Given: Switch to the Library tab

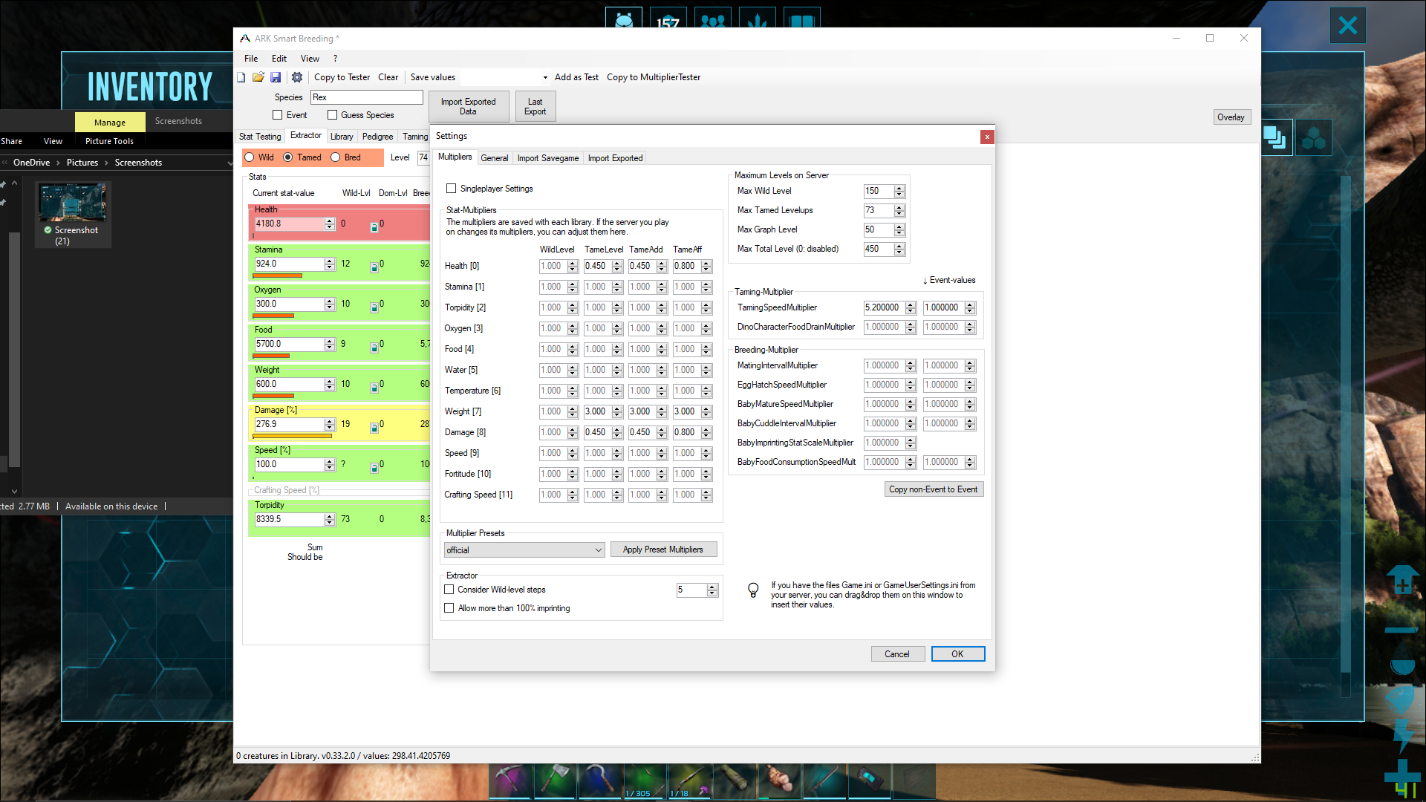Looking at the screenshot, I should (342, 136).
